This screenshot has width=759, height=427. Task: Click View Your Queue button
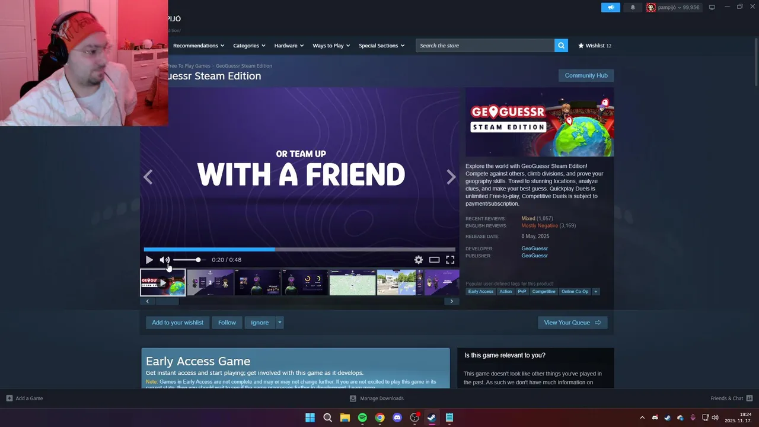(572, 323)
